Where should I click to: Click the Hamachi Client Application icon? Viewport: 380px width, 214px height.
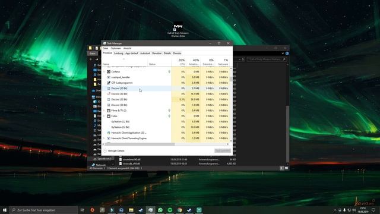(109, 133)
